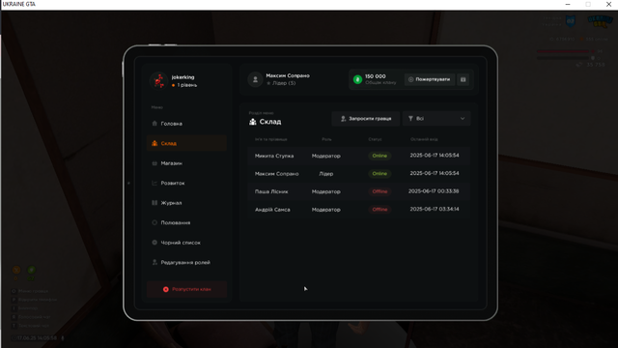The width and height of the screenshot is (618, 348).
Task: Click the funnel filter icon
Action: [410, 118]
